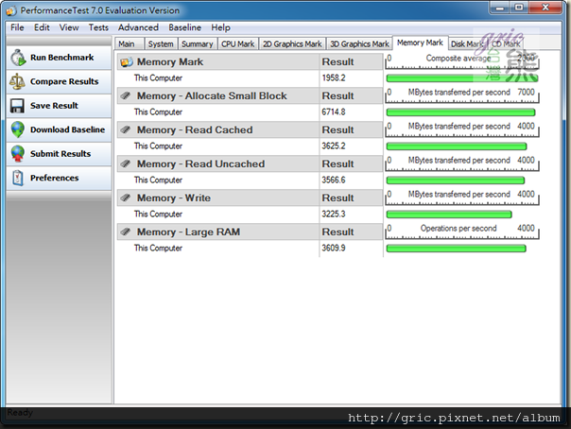Click the Memory Mark composite average bar
Viewport: 571px width, 429px height.
point(461,78)
